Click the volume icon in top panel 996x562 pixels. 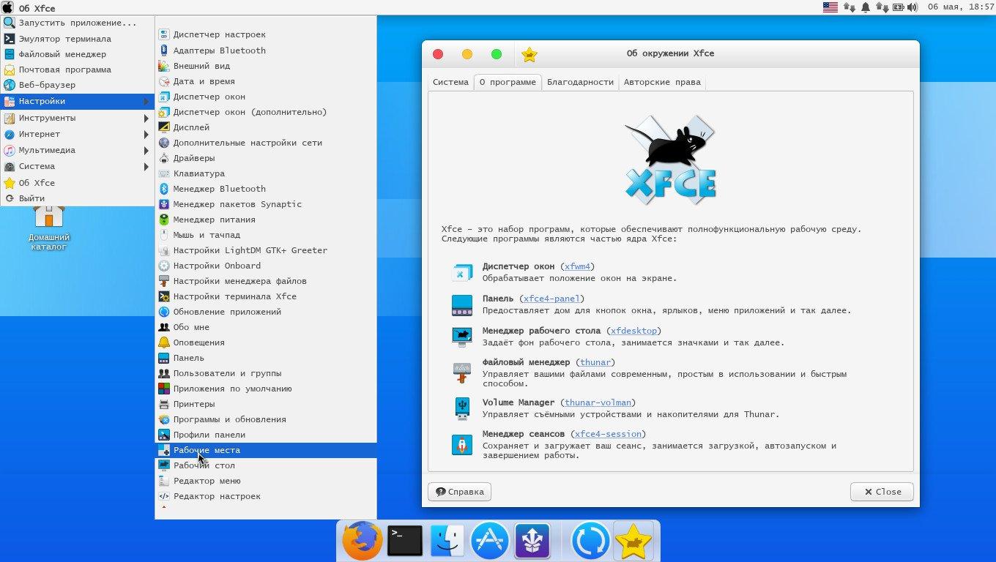click(913, 7)
